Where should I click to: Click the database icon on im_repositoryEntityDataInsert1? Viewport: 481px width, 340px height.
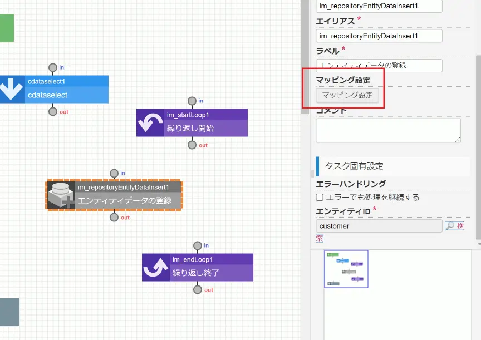click(61, 195)
